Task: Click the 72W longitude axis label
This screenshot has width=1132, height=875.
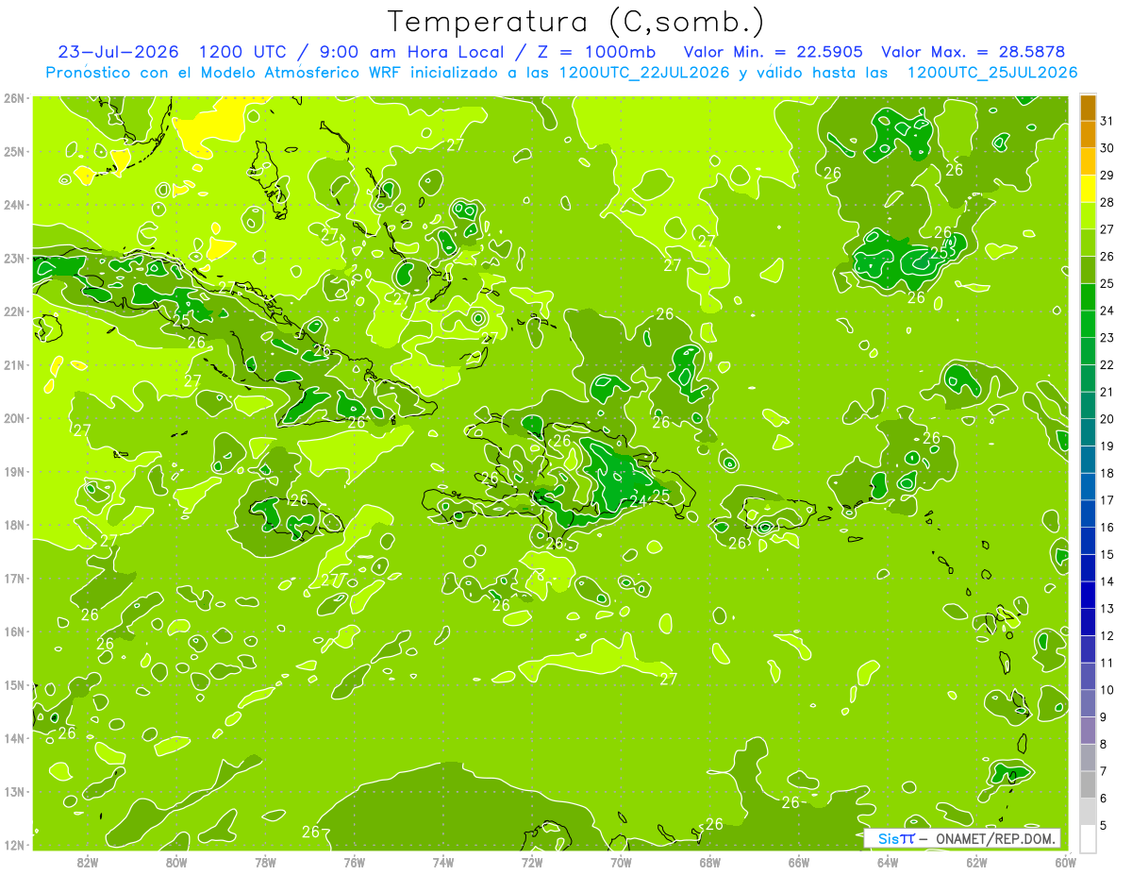Action: [x=532, y=862]
